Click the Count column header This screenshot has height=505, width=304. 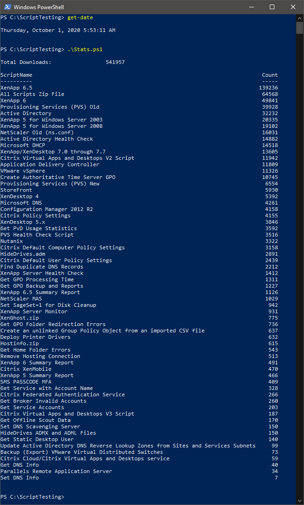point(269,75)
